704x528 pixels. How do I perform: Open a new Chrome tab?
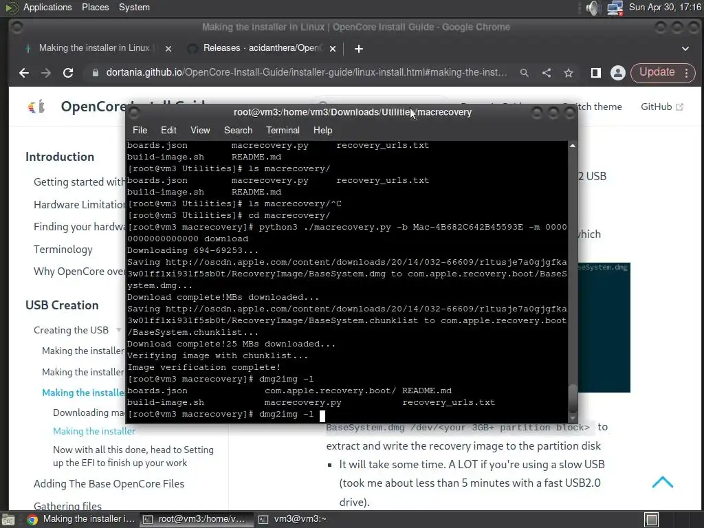click(358, 49)
